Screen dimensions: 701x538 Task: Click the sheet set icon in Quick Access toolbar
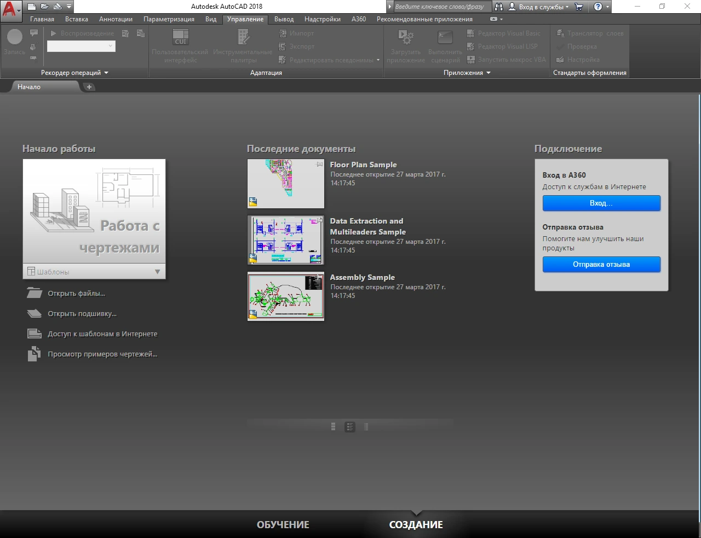(x=58, y=7)
